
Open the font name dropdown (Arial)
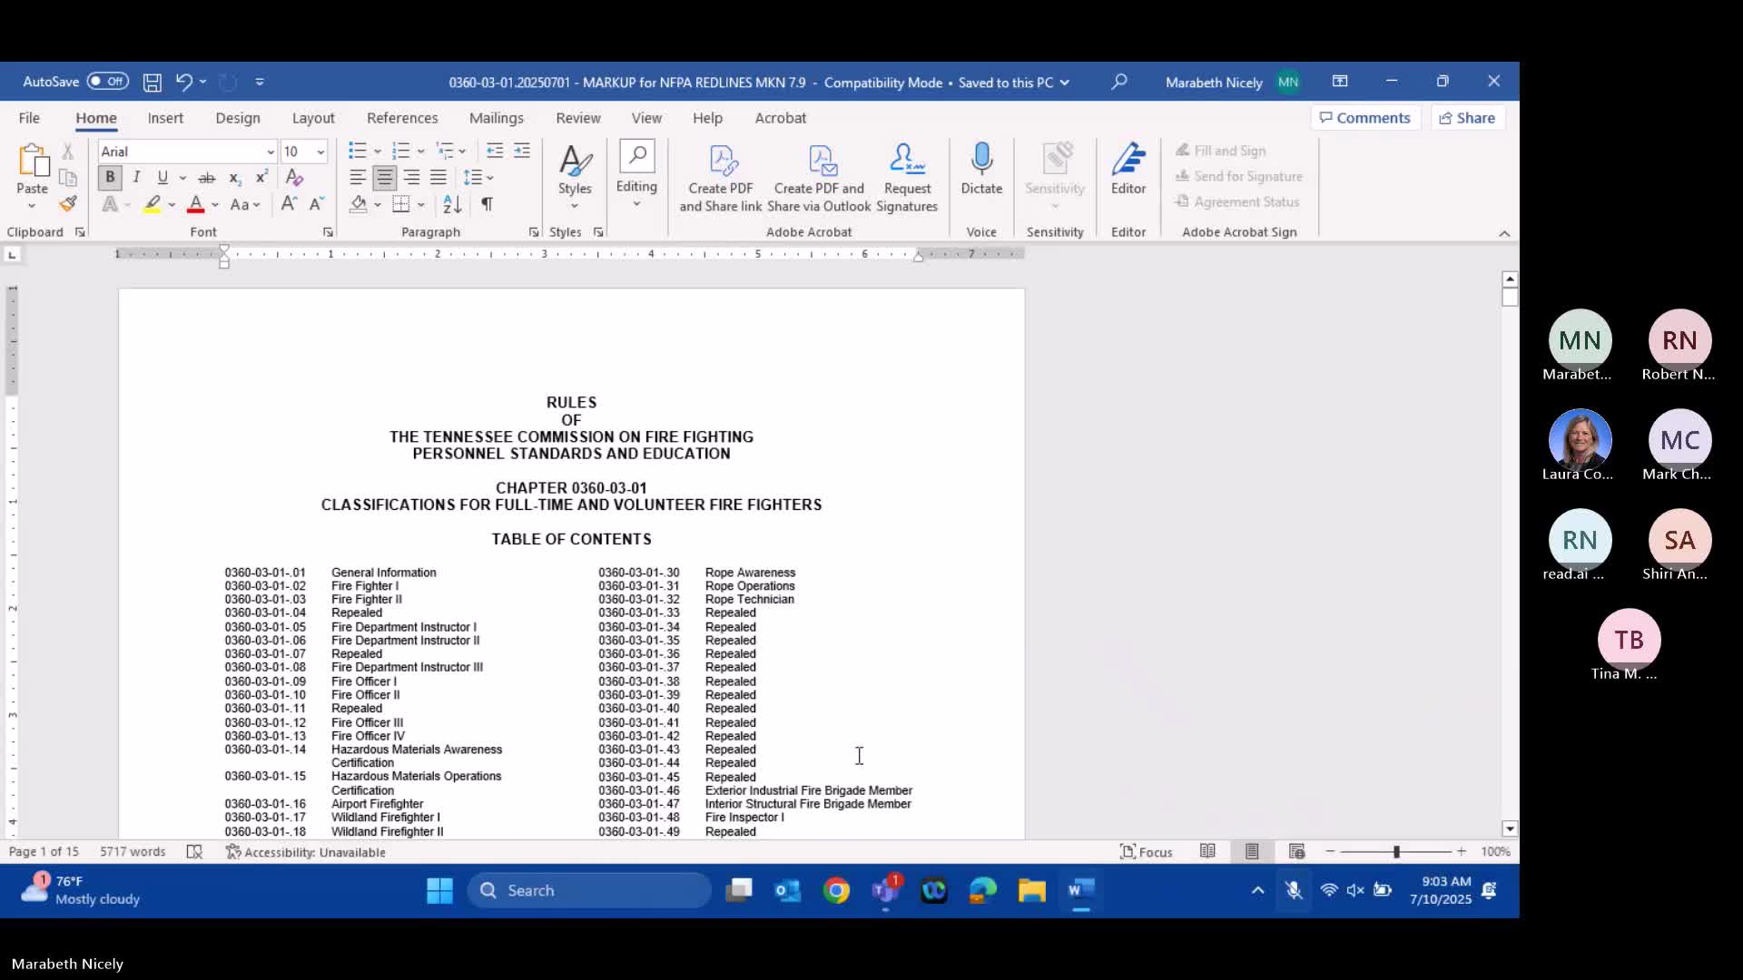point(271,152)
